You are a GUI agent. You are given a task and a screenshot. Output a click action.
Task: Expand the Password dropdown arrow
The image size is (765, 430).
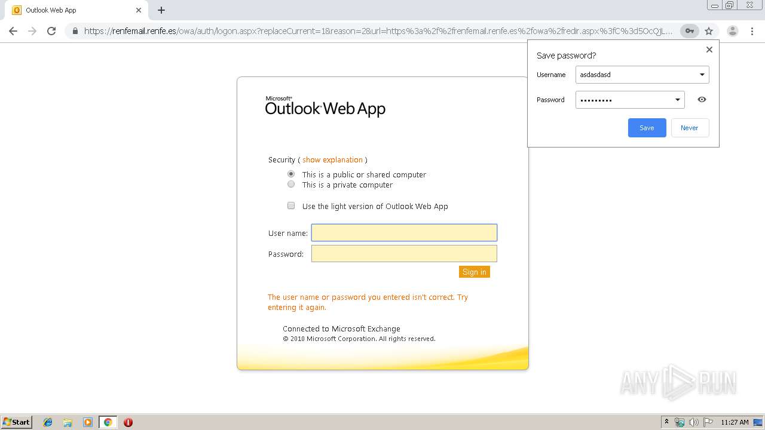click(678, 100)
